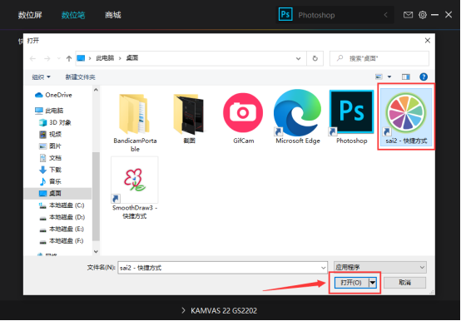461x321 pixels.
Task: Expand the 打开 button split arrow
Action: (x=373, y=283)
